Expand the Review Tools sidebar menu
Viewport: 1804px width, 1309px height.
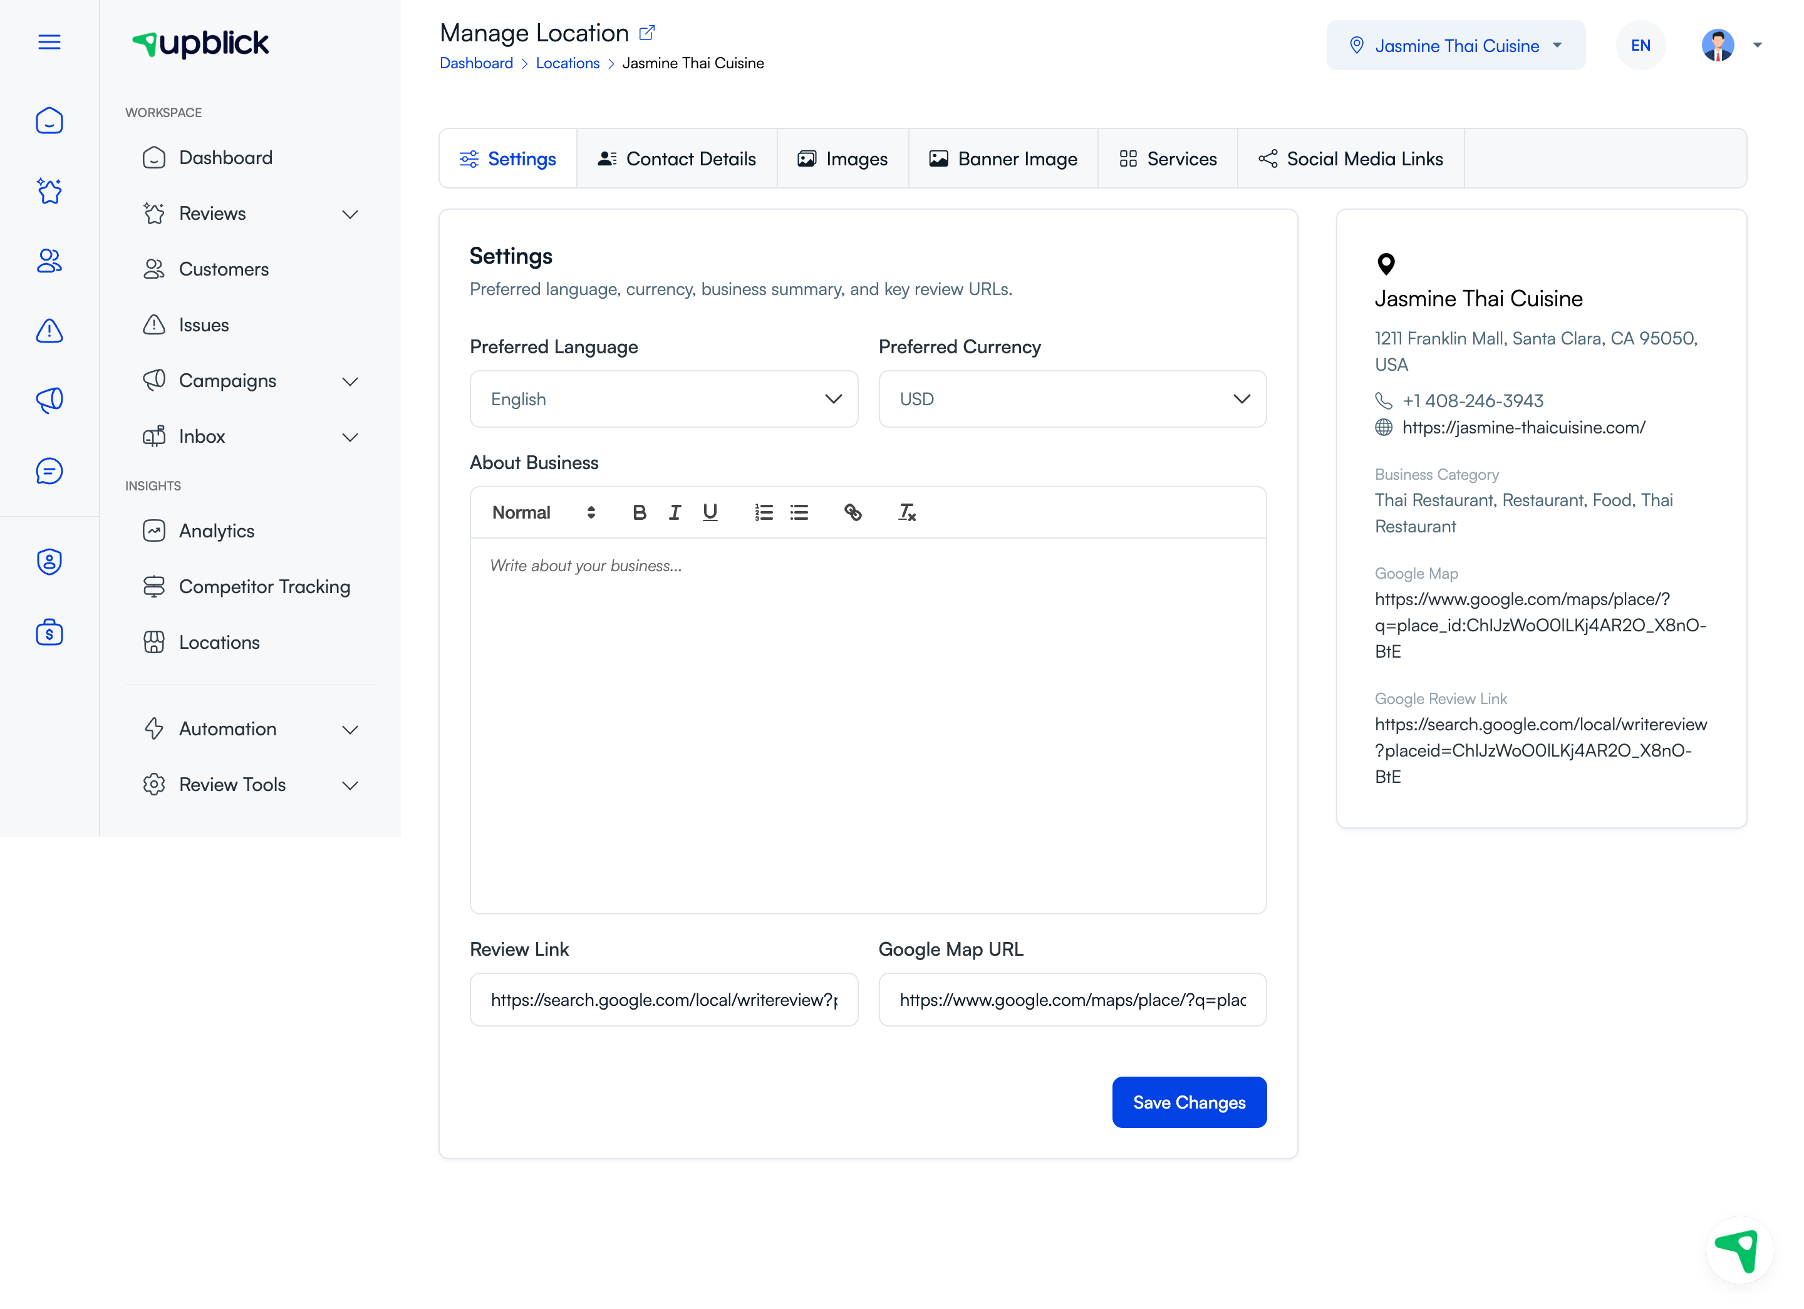[x=250, y=785]
